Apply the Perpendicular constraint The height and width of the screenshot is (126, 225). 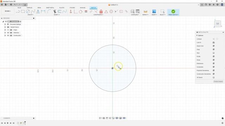[96, 12]
